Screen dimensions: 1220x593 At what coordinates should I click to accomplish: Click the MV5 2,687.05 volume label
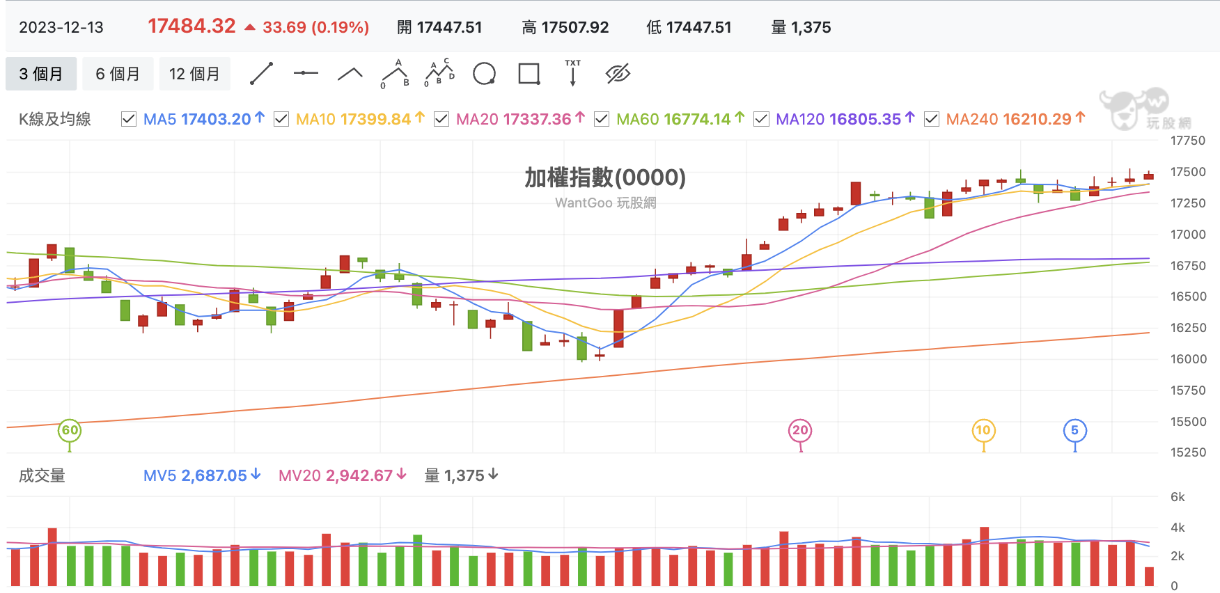coord(202,475)
